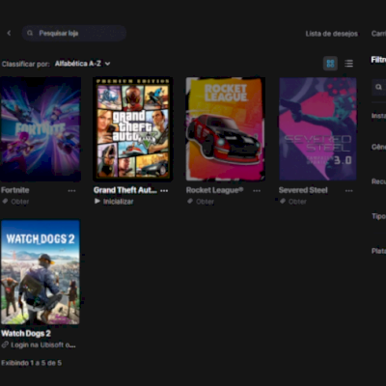The width and height of the screenshot is (386, 386).
Task: Click the Severed Steel title text
Action: click(x=303, y=190)
